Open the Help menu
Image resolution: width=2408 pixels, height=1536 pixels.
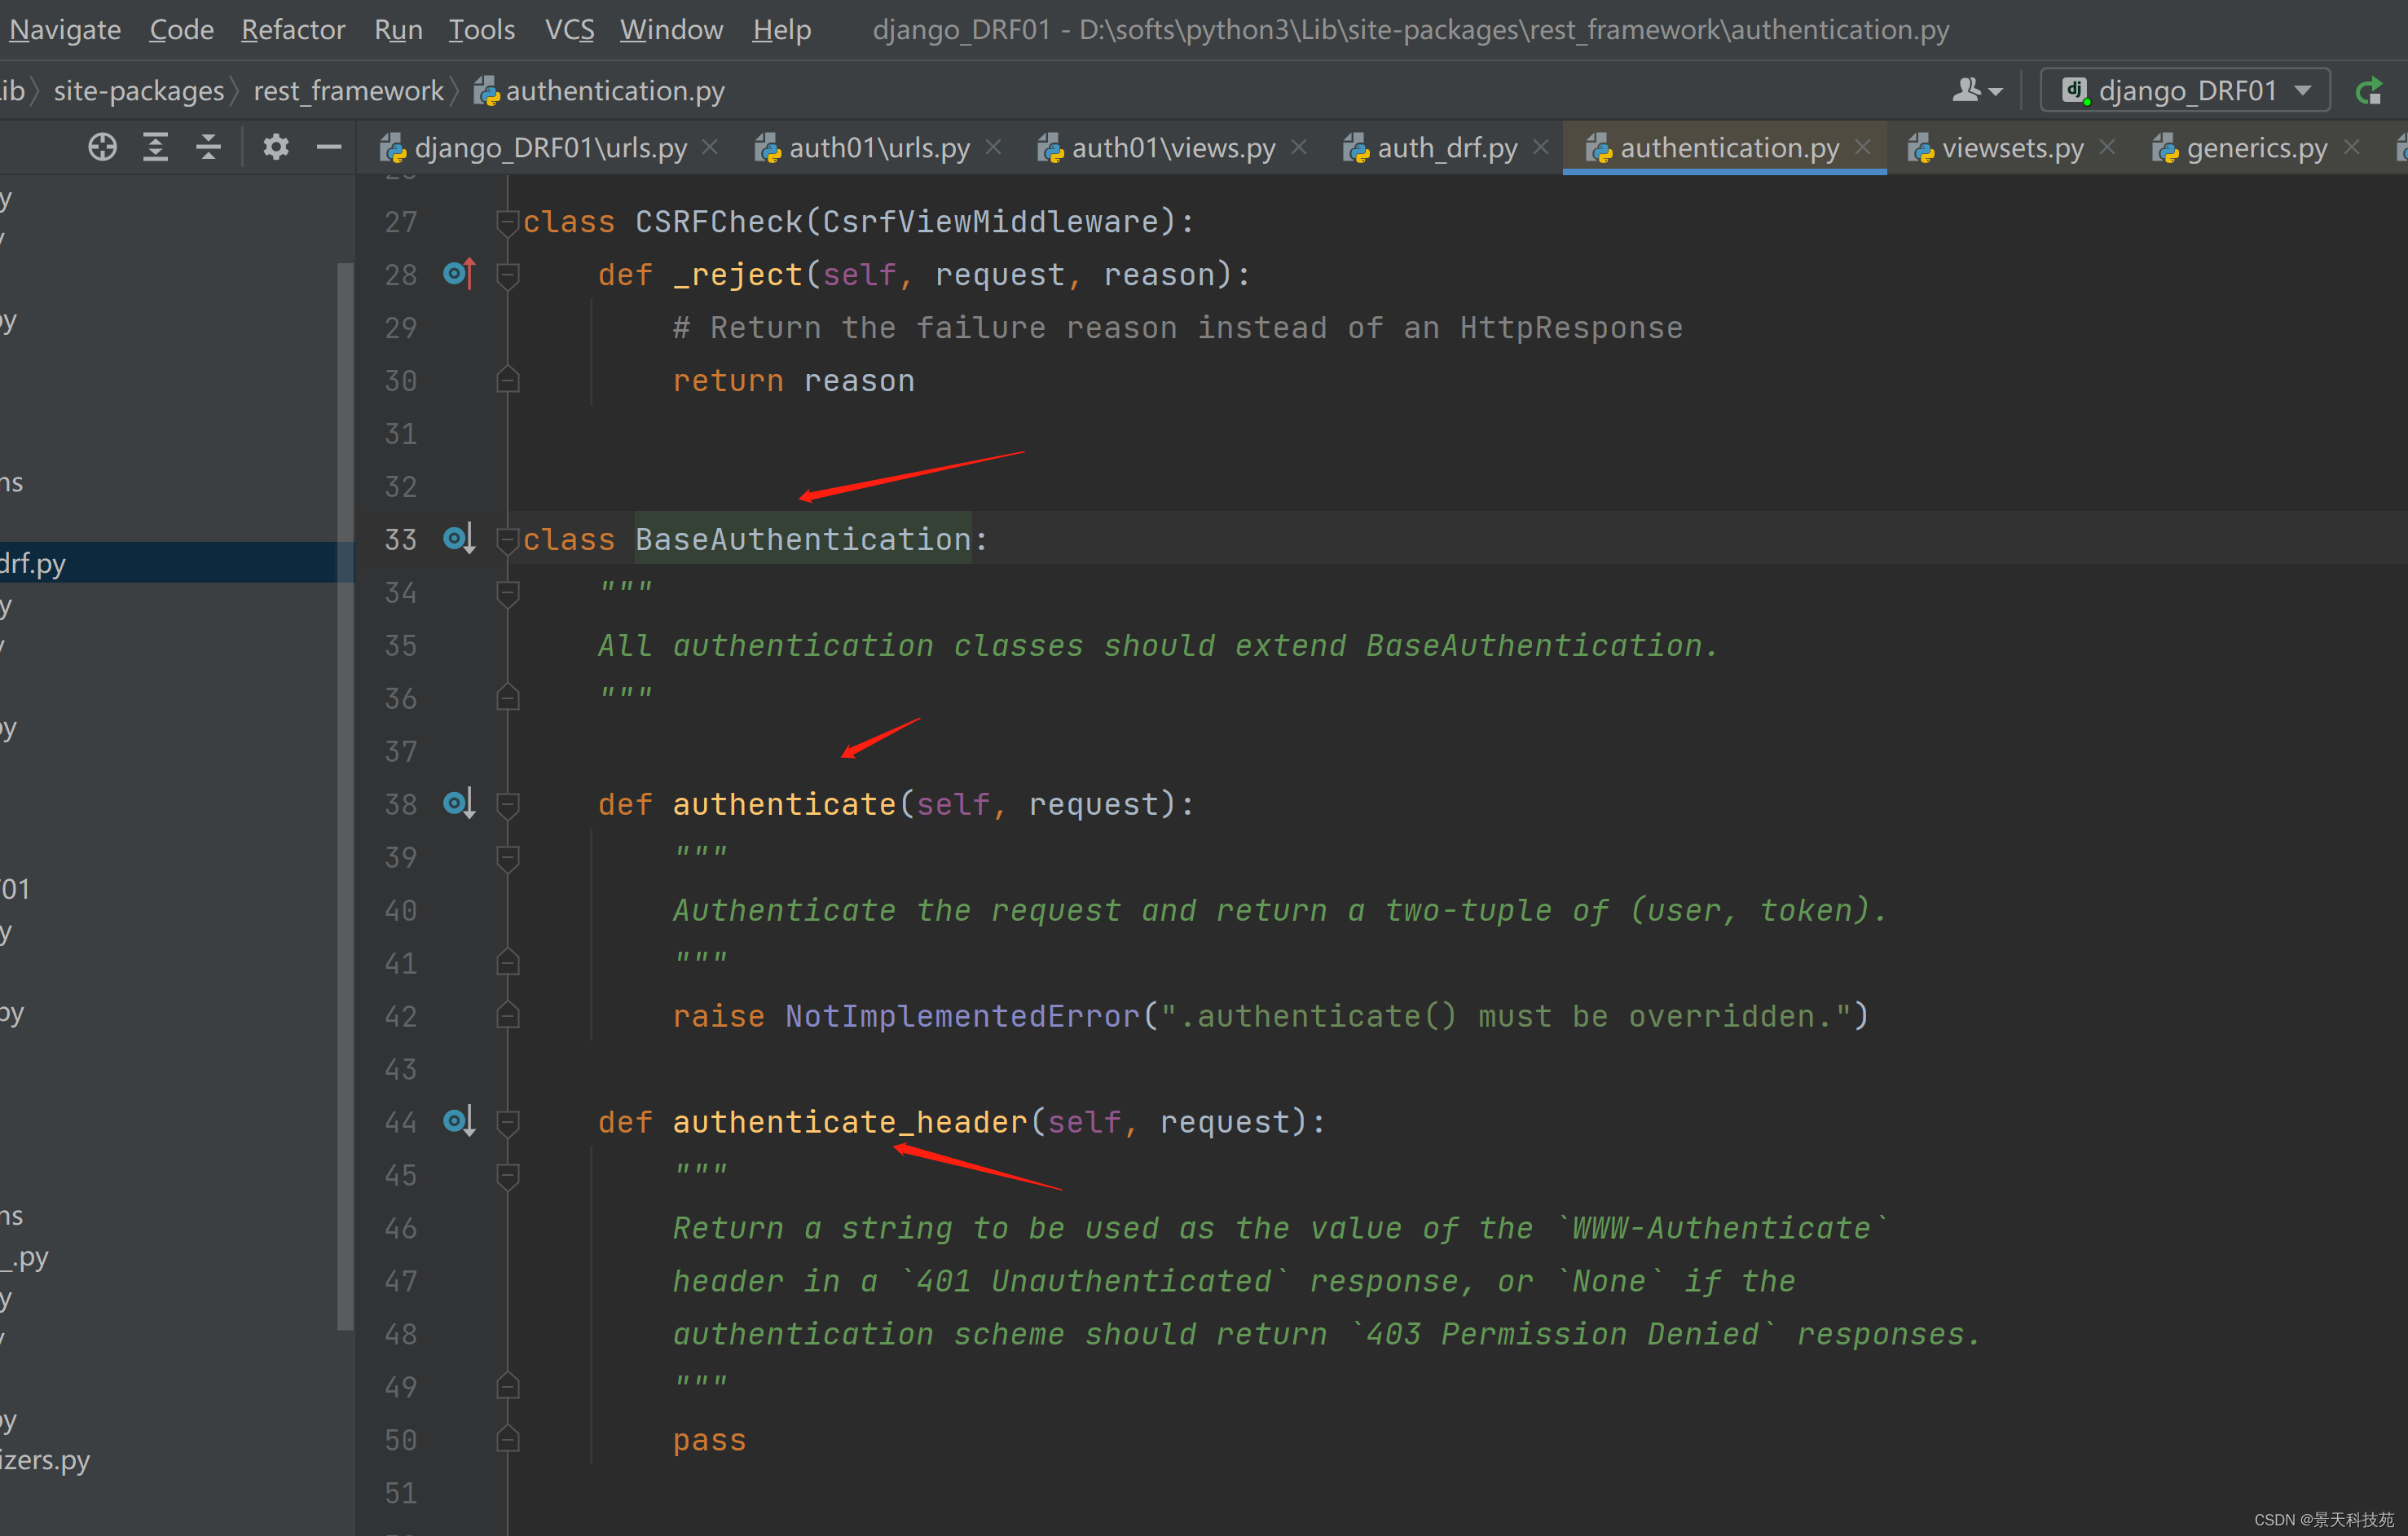tap(781, 30)
